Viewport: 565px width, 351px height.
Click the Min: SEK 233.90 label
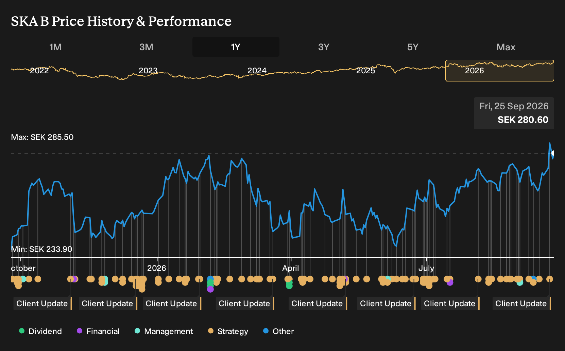(x=41, y=249)
